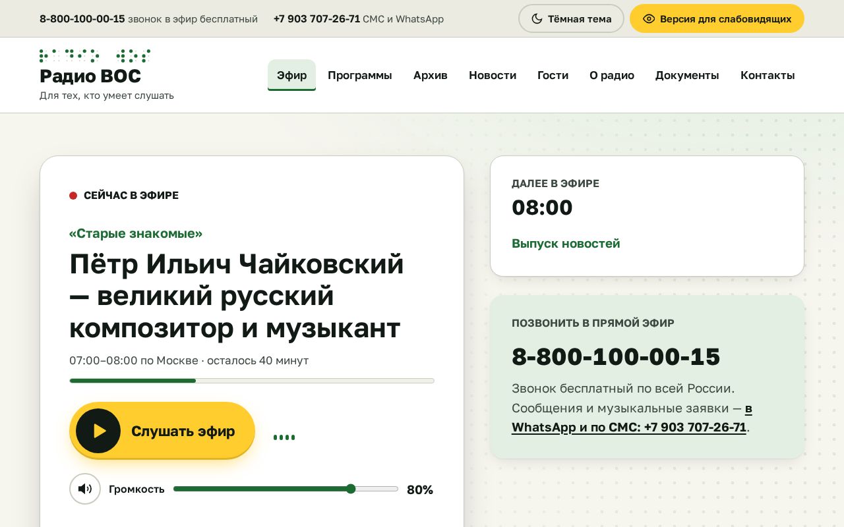Viewport: 844px width, 527px height.
Task: Open the Выпуск новостей link
Action: coord(566,243)
